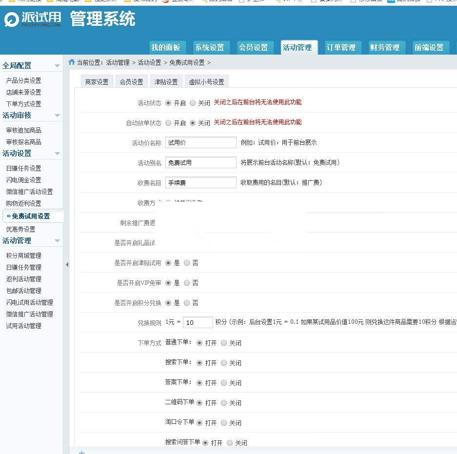Select 否 for 是否开启VIP免审

[187, 283]
